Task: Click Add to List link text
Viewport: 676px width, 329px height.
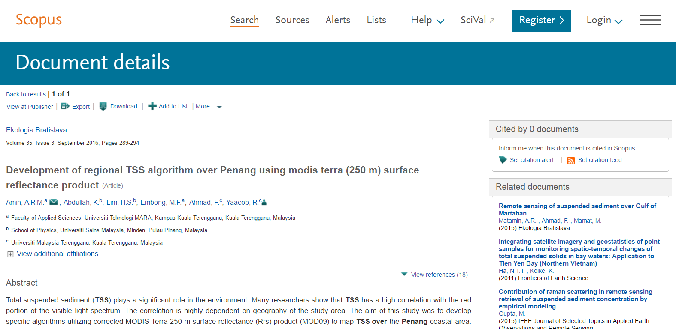Action: (173, 106)
